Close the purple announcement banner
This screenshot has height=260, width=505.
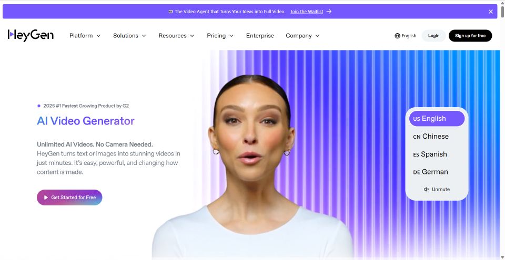pyautogui.click(x=490, y=12)
